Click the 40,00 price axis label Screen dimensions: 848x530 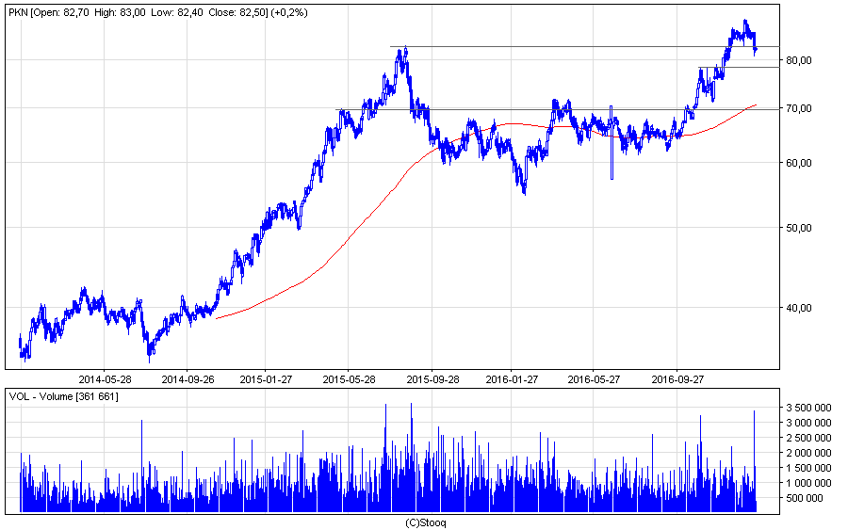point(798,308)
